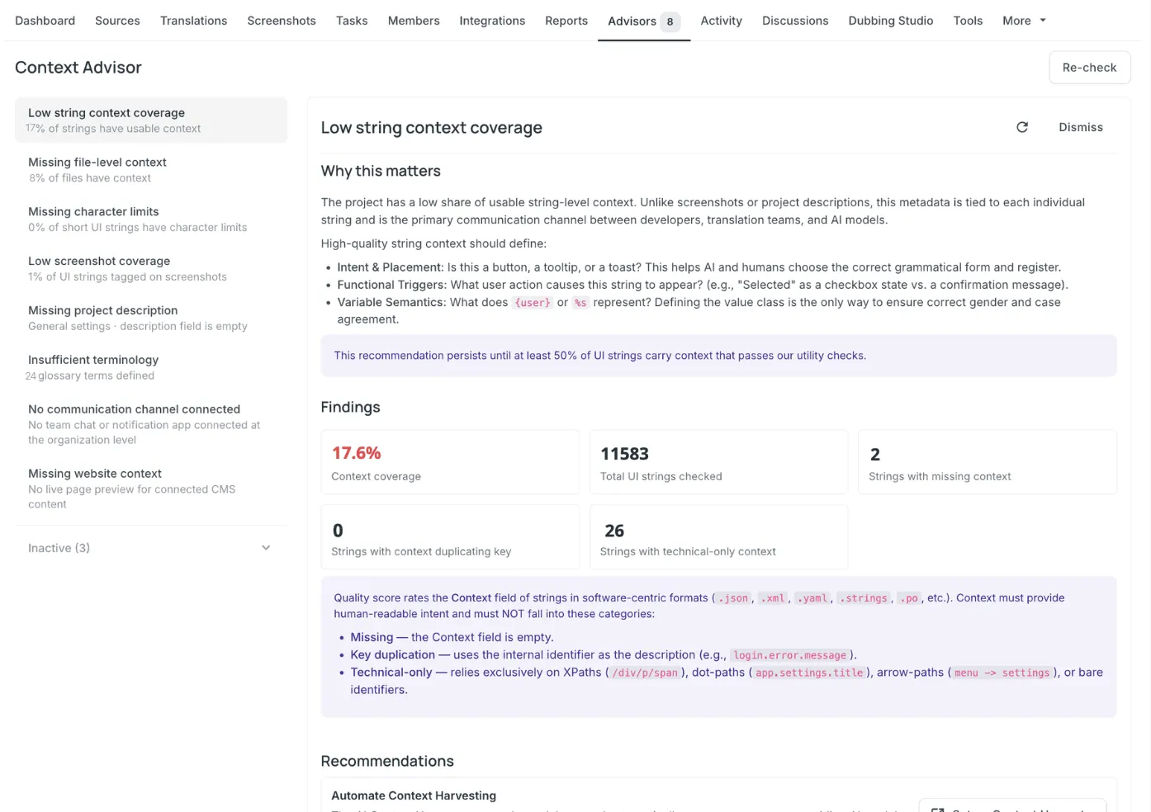Click Strings with context duplicating key card
Screen dimensions: 1151x812
click(450, 537)
